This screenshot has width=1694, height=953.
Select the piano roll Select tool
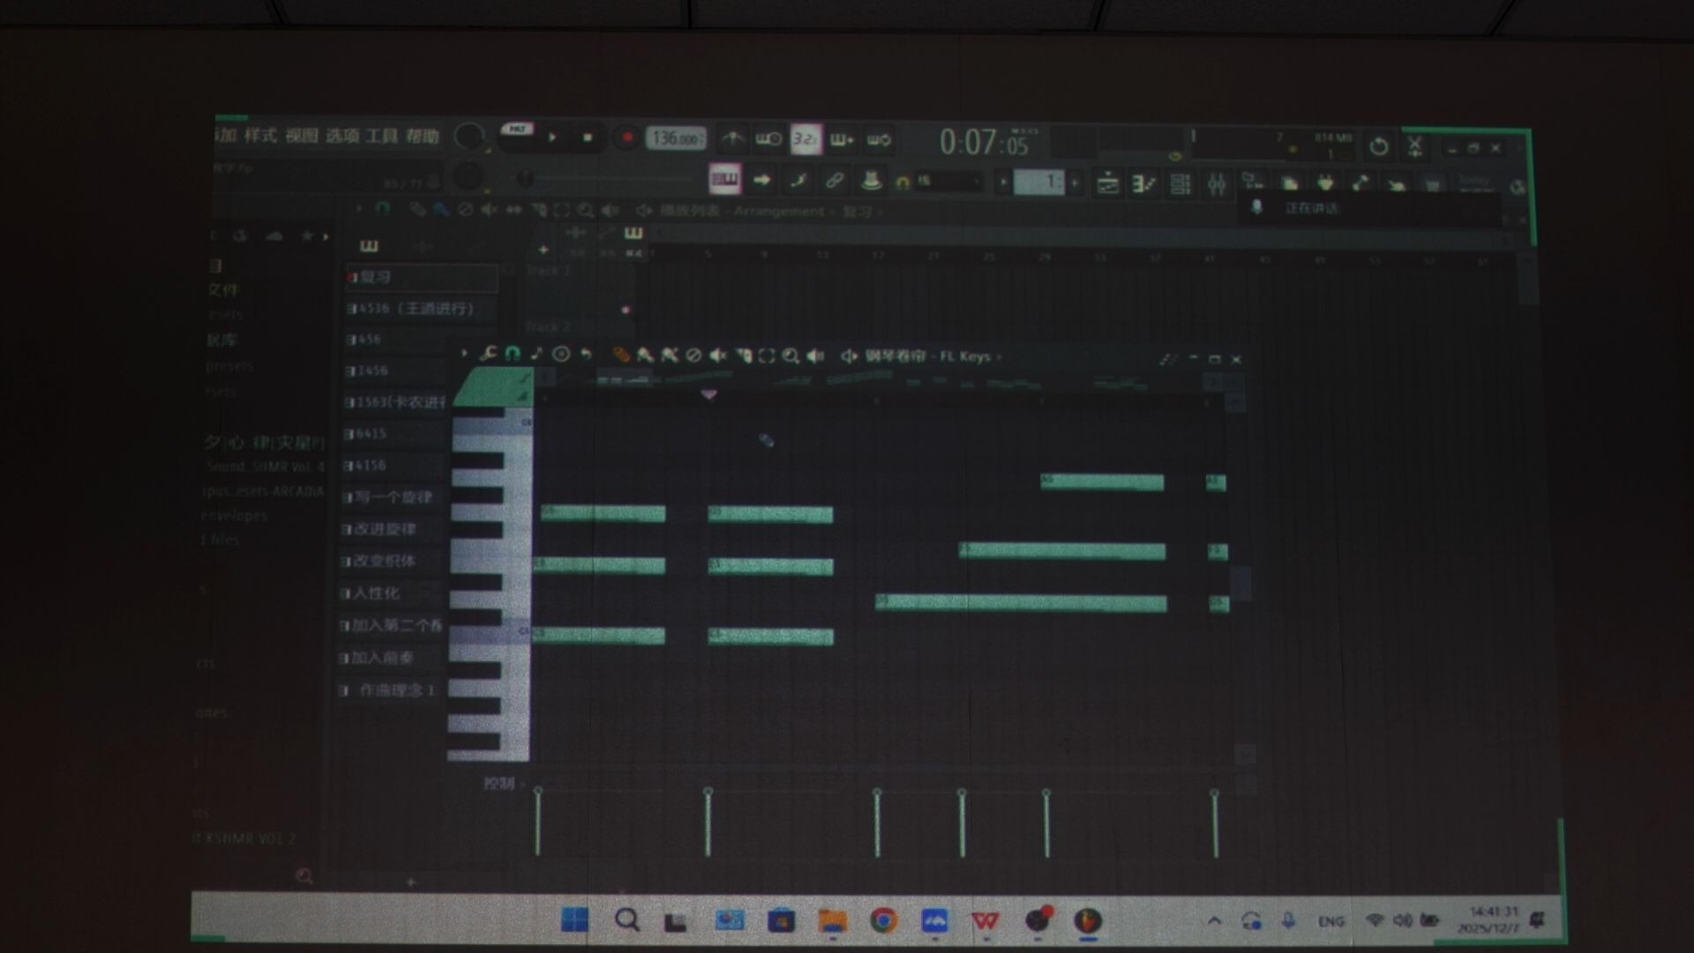(x=766, y=356)
